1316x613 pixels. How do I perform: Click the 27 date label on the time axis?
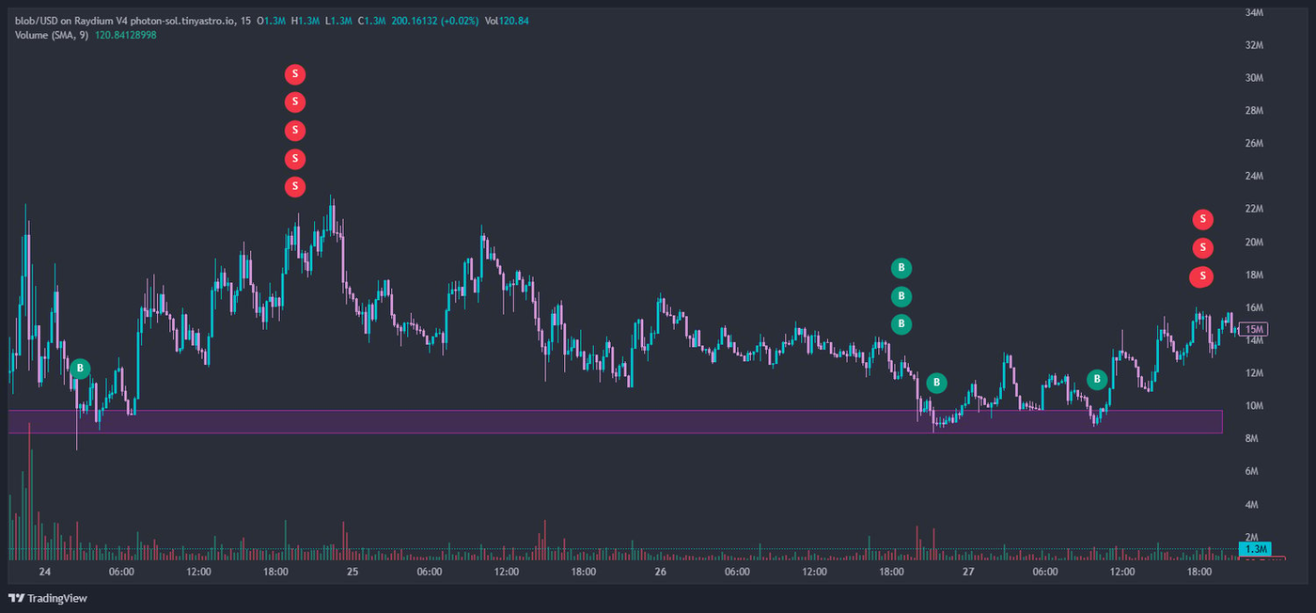[x=968, y=572]
